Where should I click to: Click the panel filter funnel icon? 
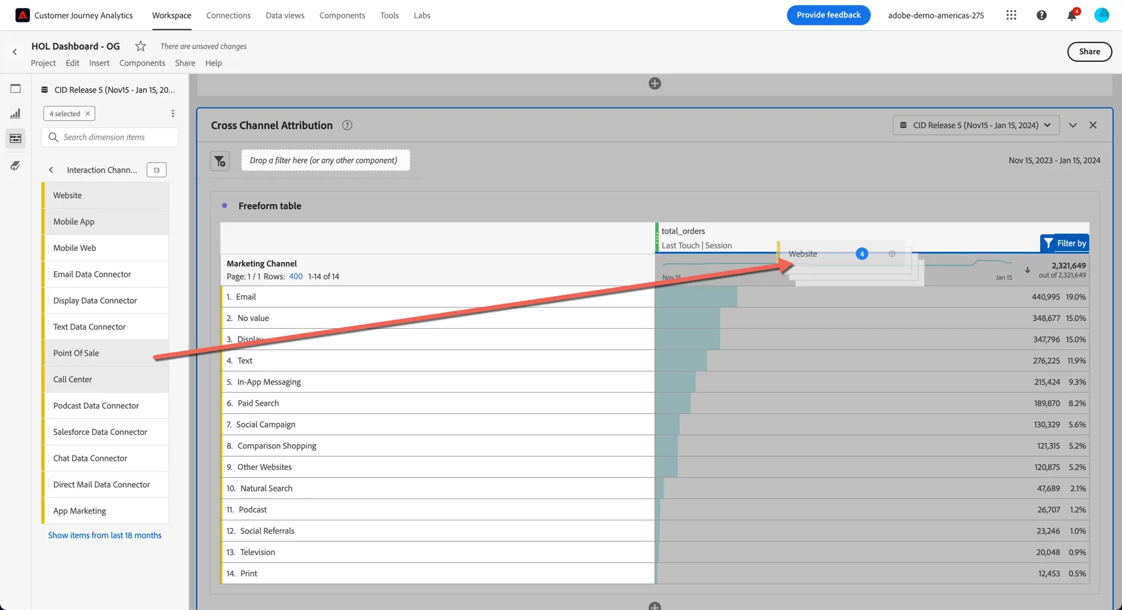point(220,161)
